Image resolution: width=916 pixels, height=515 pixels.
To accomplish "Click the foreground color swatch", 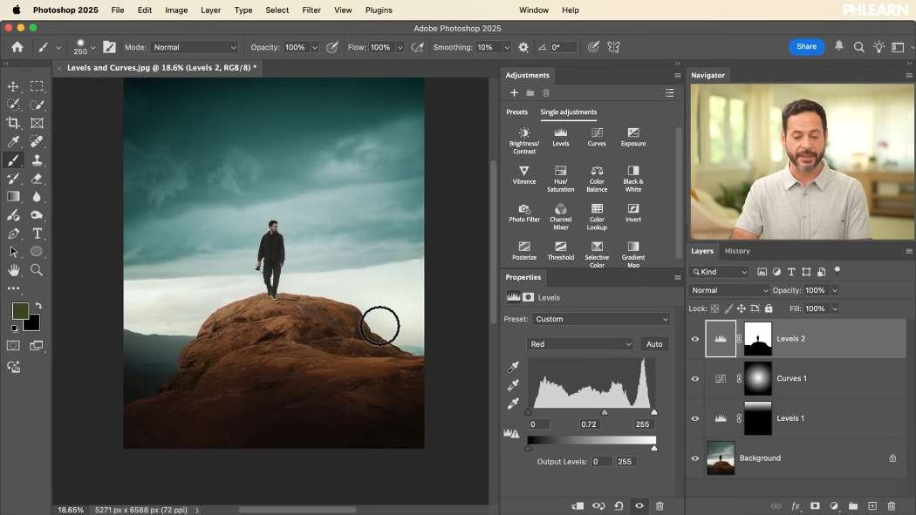I will pos(20,311).
